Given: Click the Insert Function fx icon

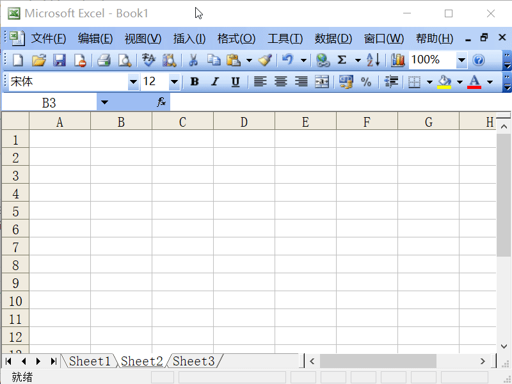Looking at the screenshot, I should click(x=161, y=102).
